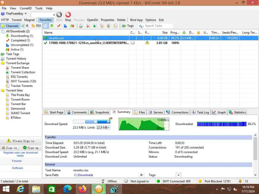Toggle the Channels panel button
259x194 pixels.
10,26
